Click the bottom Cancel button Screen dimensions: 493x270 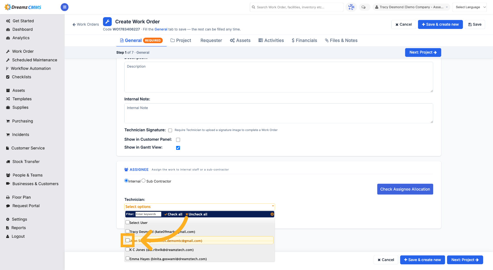click(386, 260)
